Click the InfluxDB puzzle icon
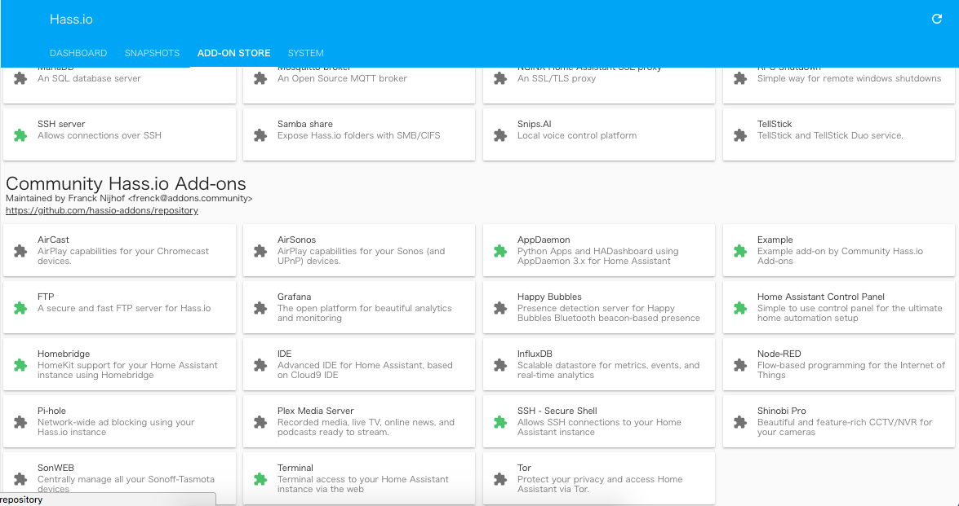 (x=500, y=365)
